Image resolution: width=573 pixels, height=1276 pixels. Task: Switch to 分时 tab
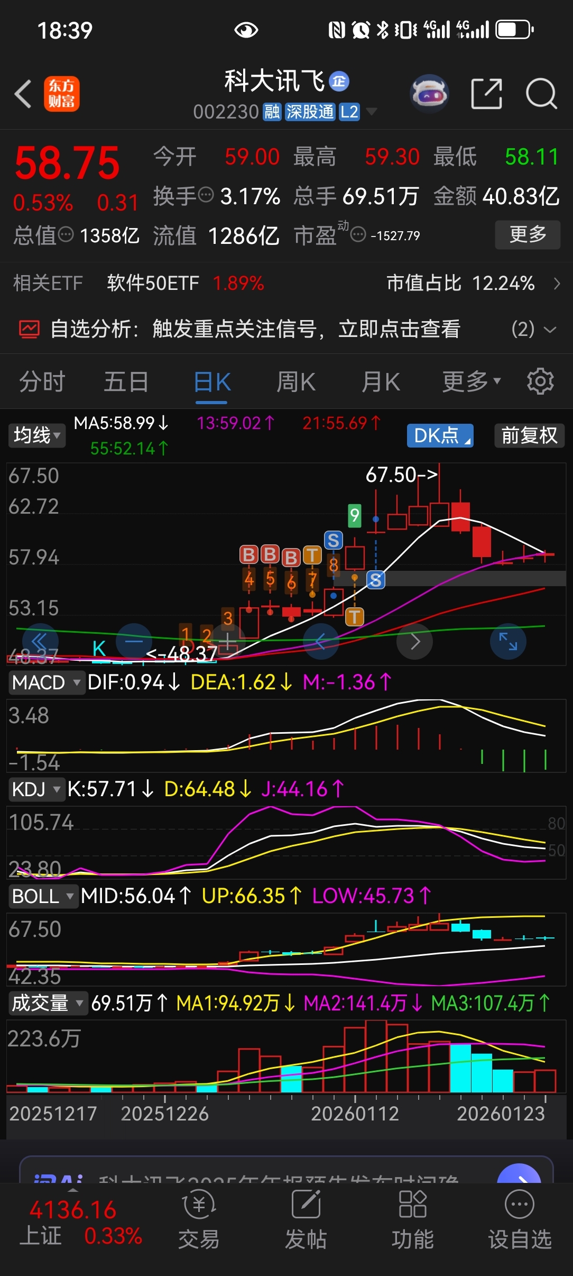click(x=42, y=381)
